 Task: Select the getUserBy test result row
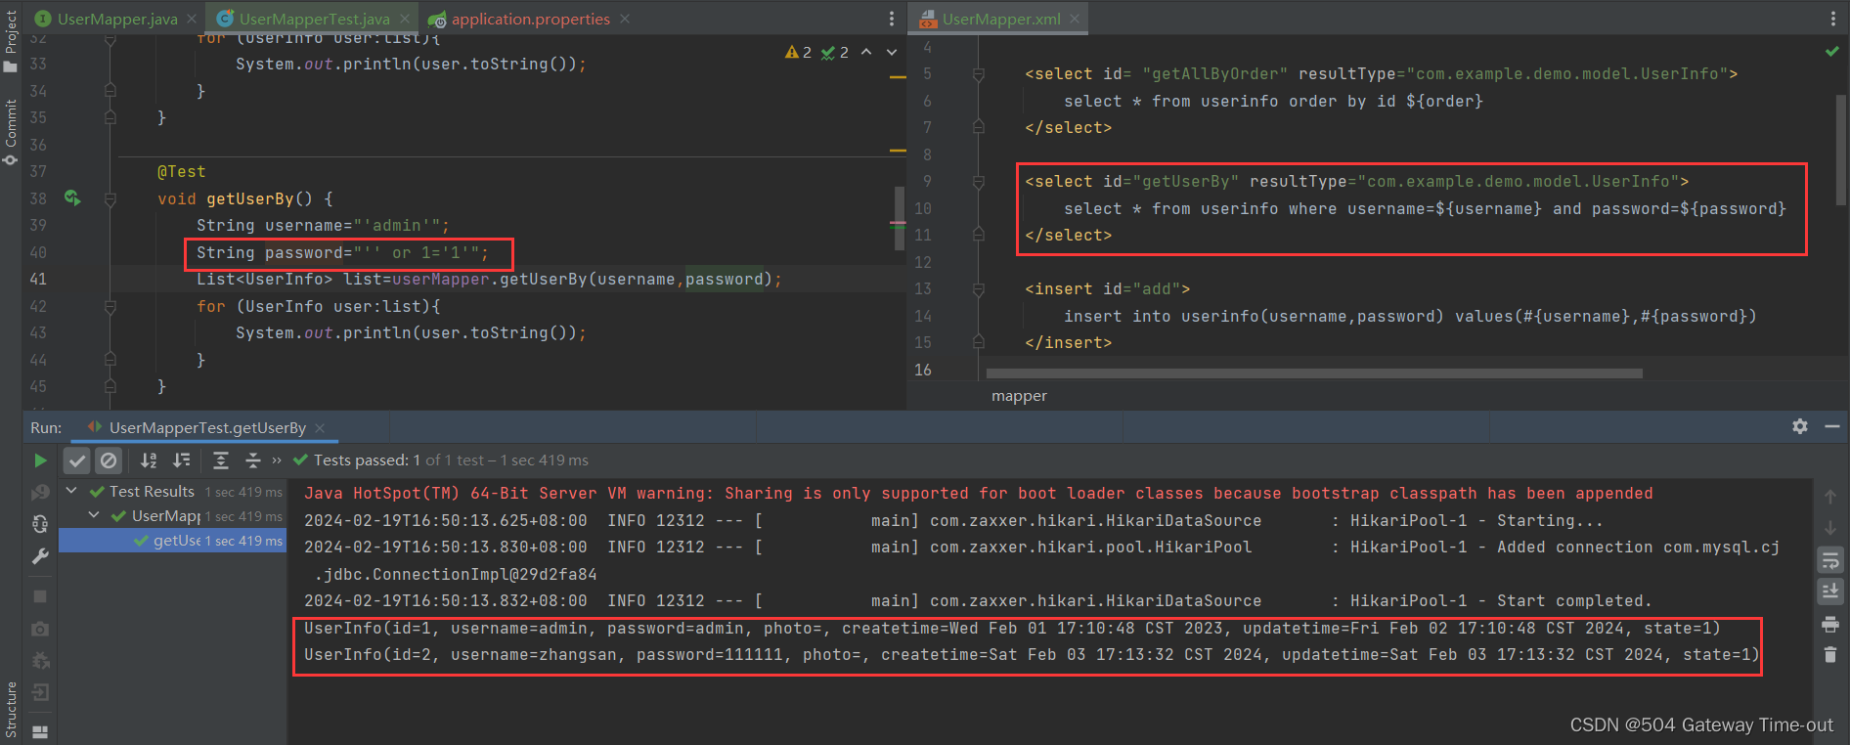pyautogui.click(x=172, y=540)
